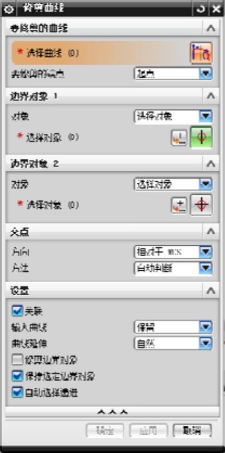
Task: Open point constructor for boundary object 2
Action: click(x=179, y=206)
